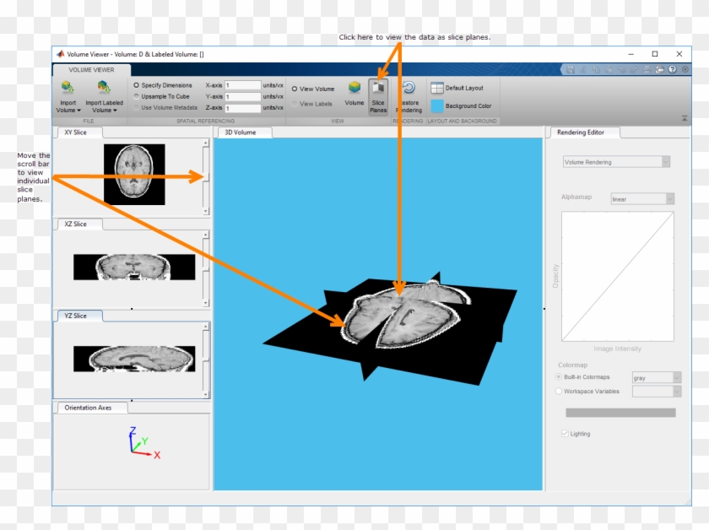This screenshot has height=530, width=709.
Task: Open the gray colormap dropdown
Action: coord(656,378)
